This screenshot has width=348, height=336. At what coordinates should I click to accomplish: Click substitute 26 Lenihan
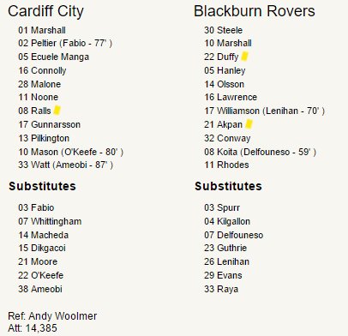[226, 261]
